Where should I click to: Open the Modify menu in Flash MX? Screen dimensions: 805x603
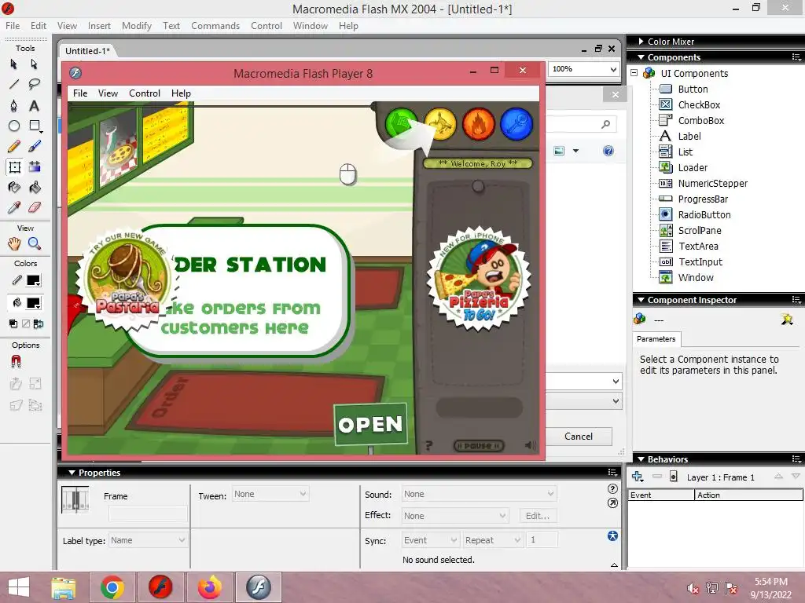coord(137,26)
